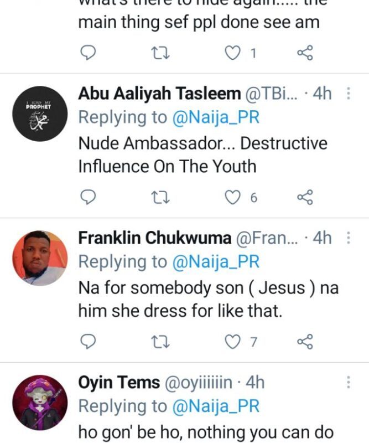The height and width of the screenshot is (443, 369).
Task: Open more options for Oyin Tems' tweet
Action: click(349, 382)
